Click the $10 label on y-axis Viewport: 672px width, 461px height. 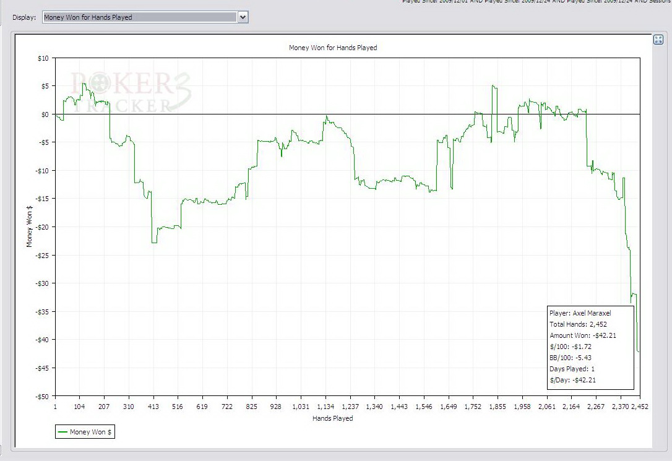coord(43,58)
